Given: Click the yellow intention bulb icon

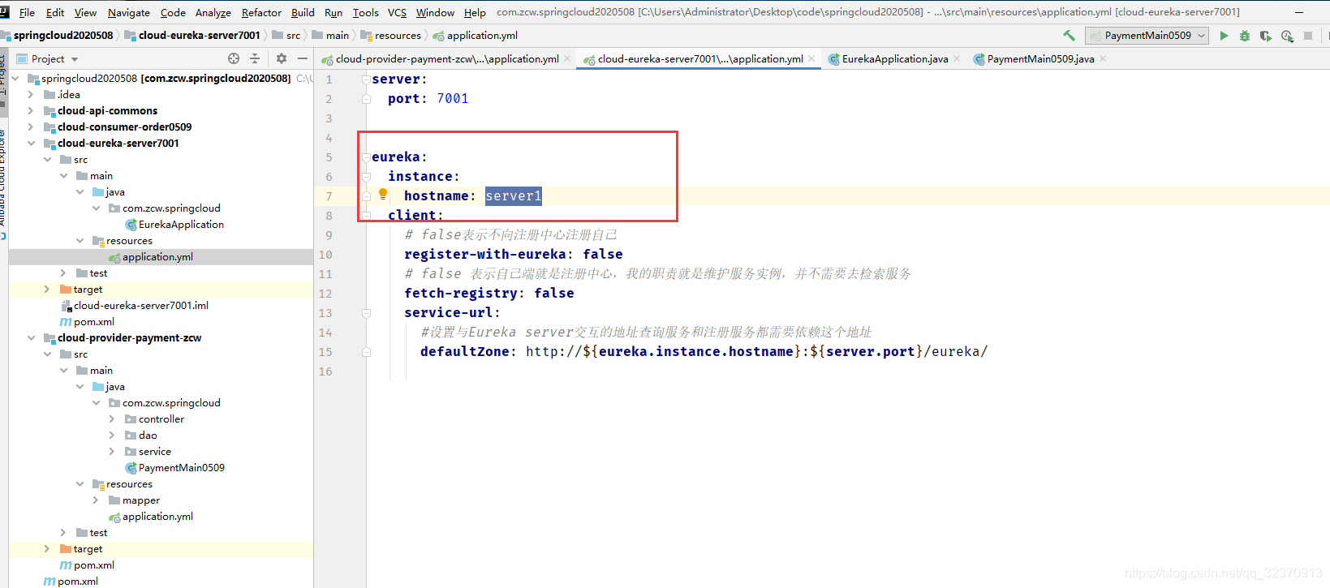Looking at the screenshot, I should coord(383,194).
